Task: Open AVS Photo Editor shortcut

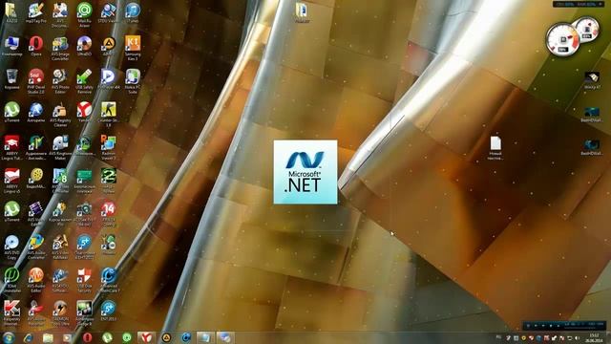Action: (x=60, y=81)
